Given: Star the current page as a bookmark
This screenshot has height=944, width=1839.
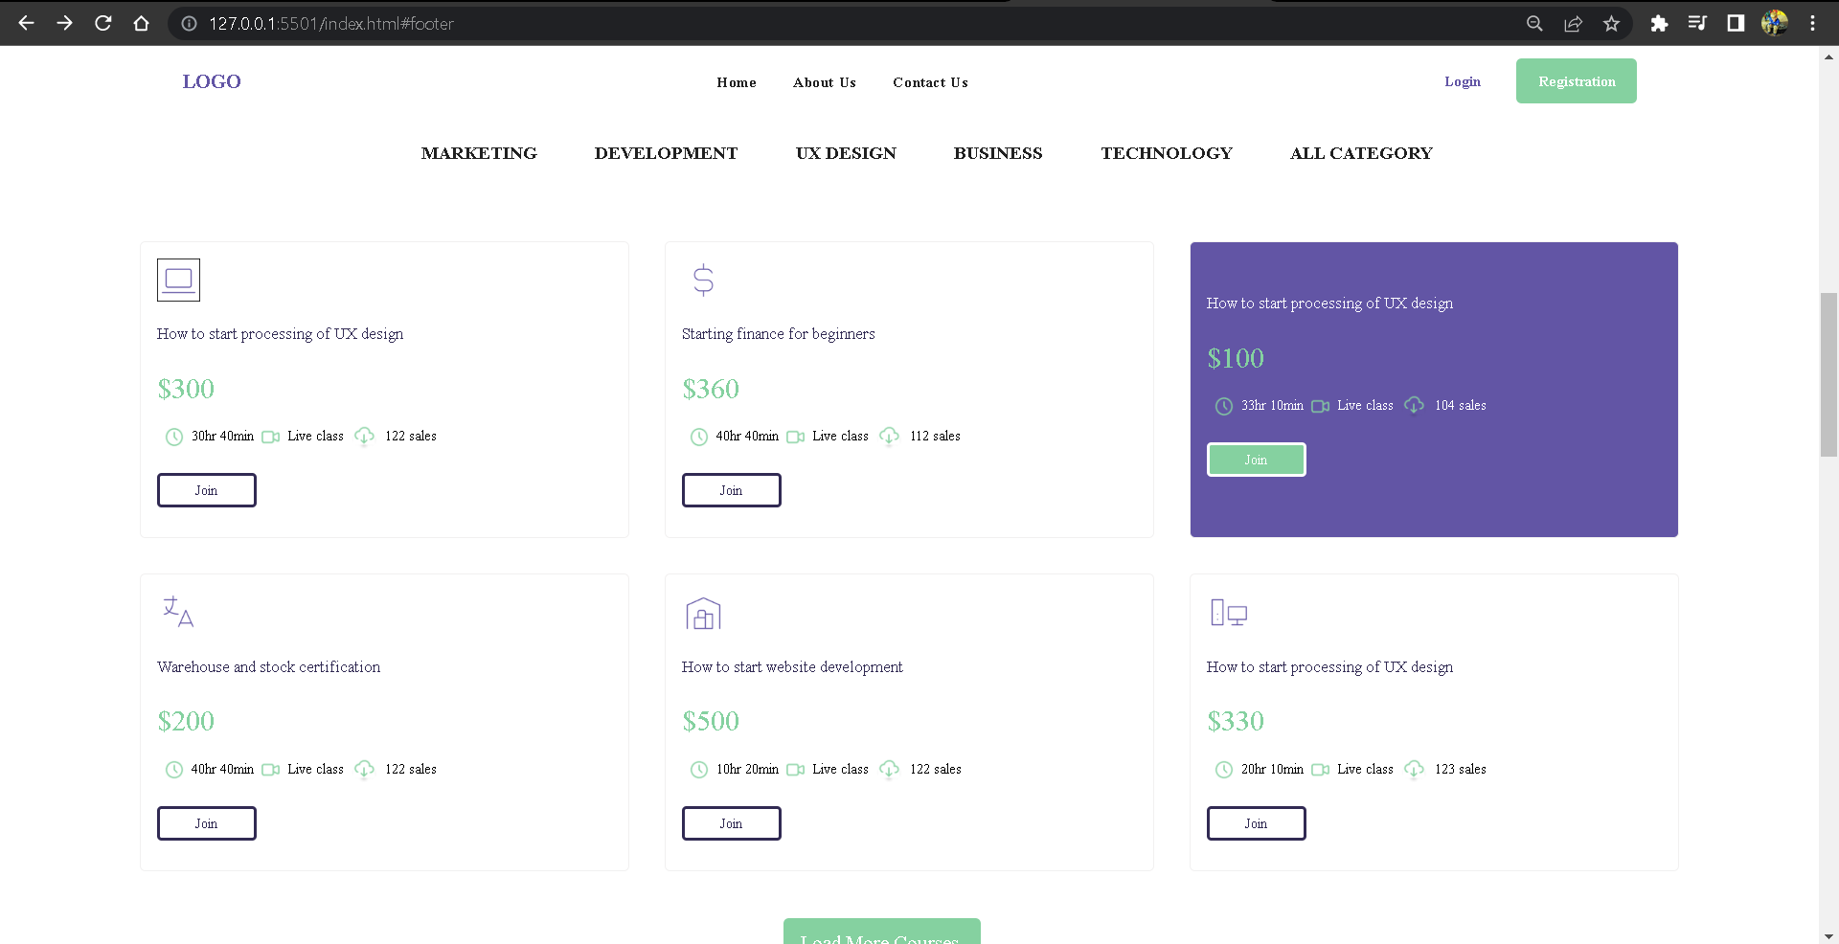Looking at the screenshot, I should point(1612,23).
